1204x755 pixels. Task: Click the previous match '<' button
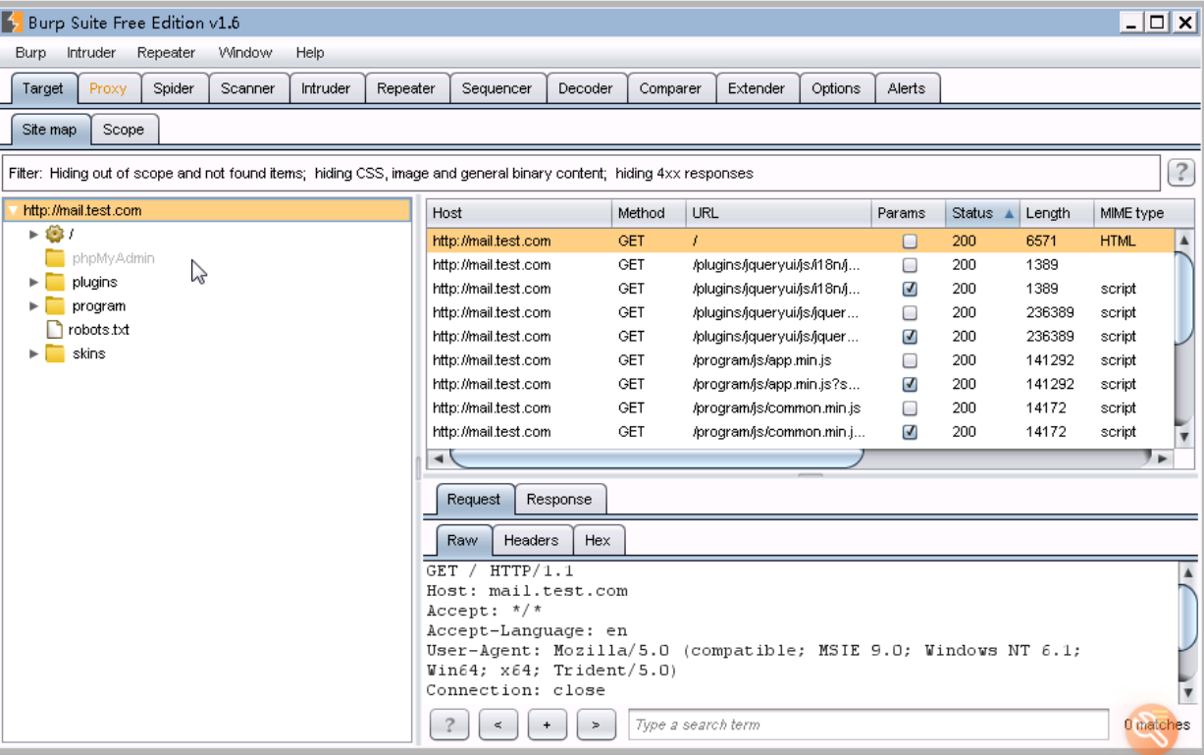(498, 725)
